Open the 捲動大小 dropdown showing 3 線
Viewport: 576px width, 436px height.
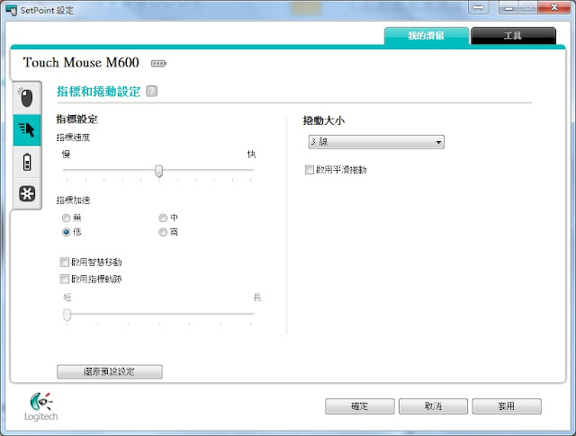click(376, 142)
